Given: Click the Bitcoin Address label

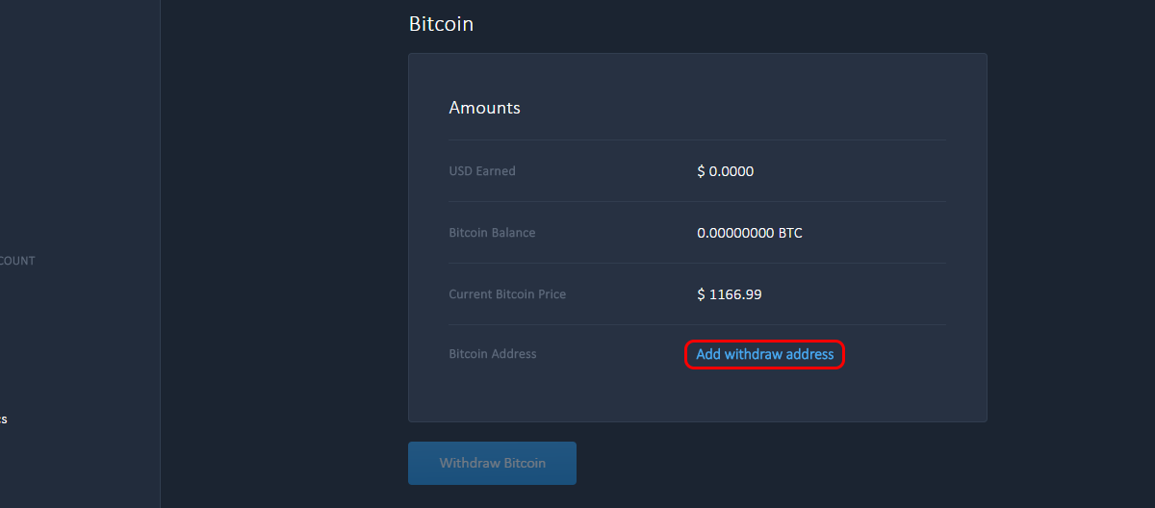Looking at the screenshot, I should coord(493,354).
